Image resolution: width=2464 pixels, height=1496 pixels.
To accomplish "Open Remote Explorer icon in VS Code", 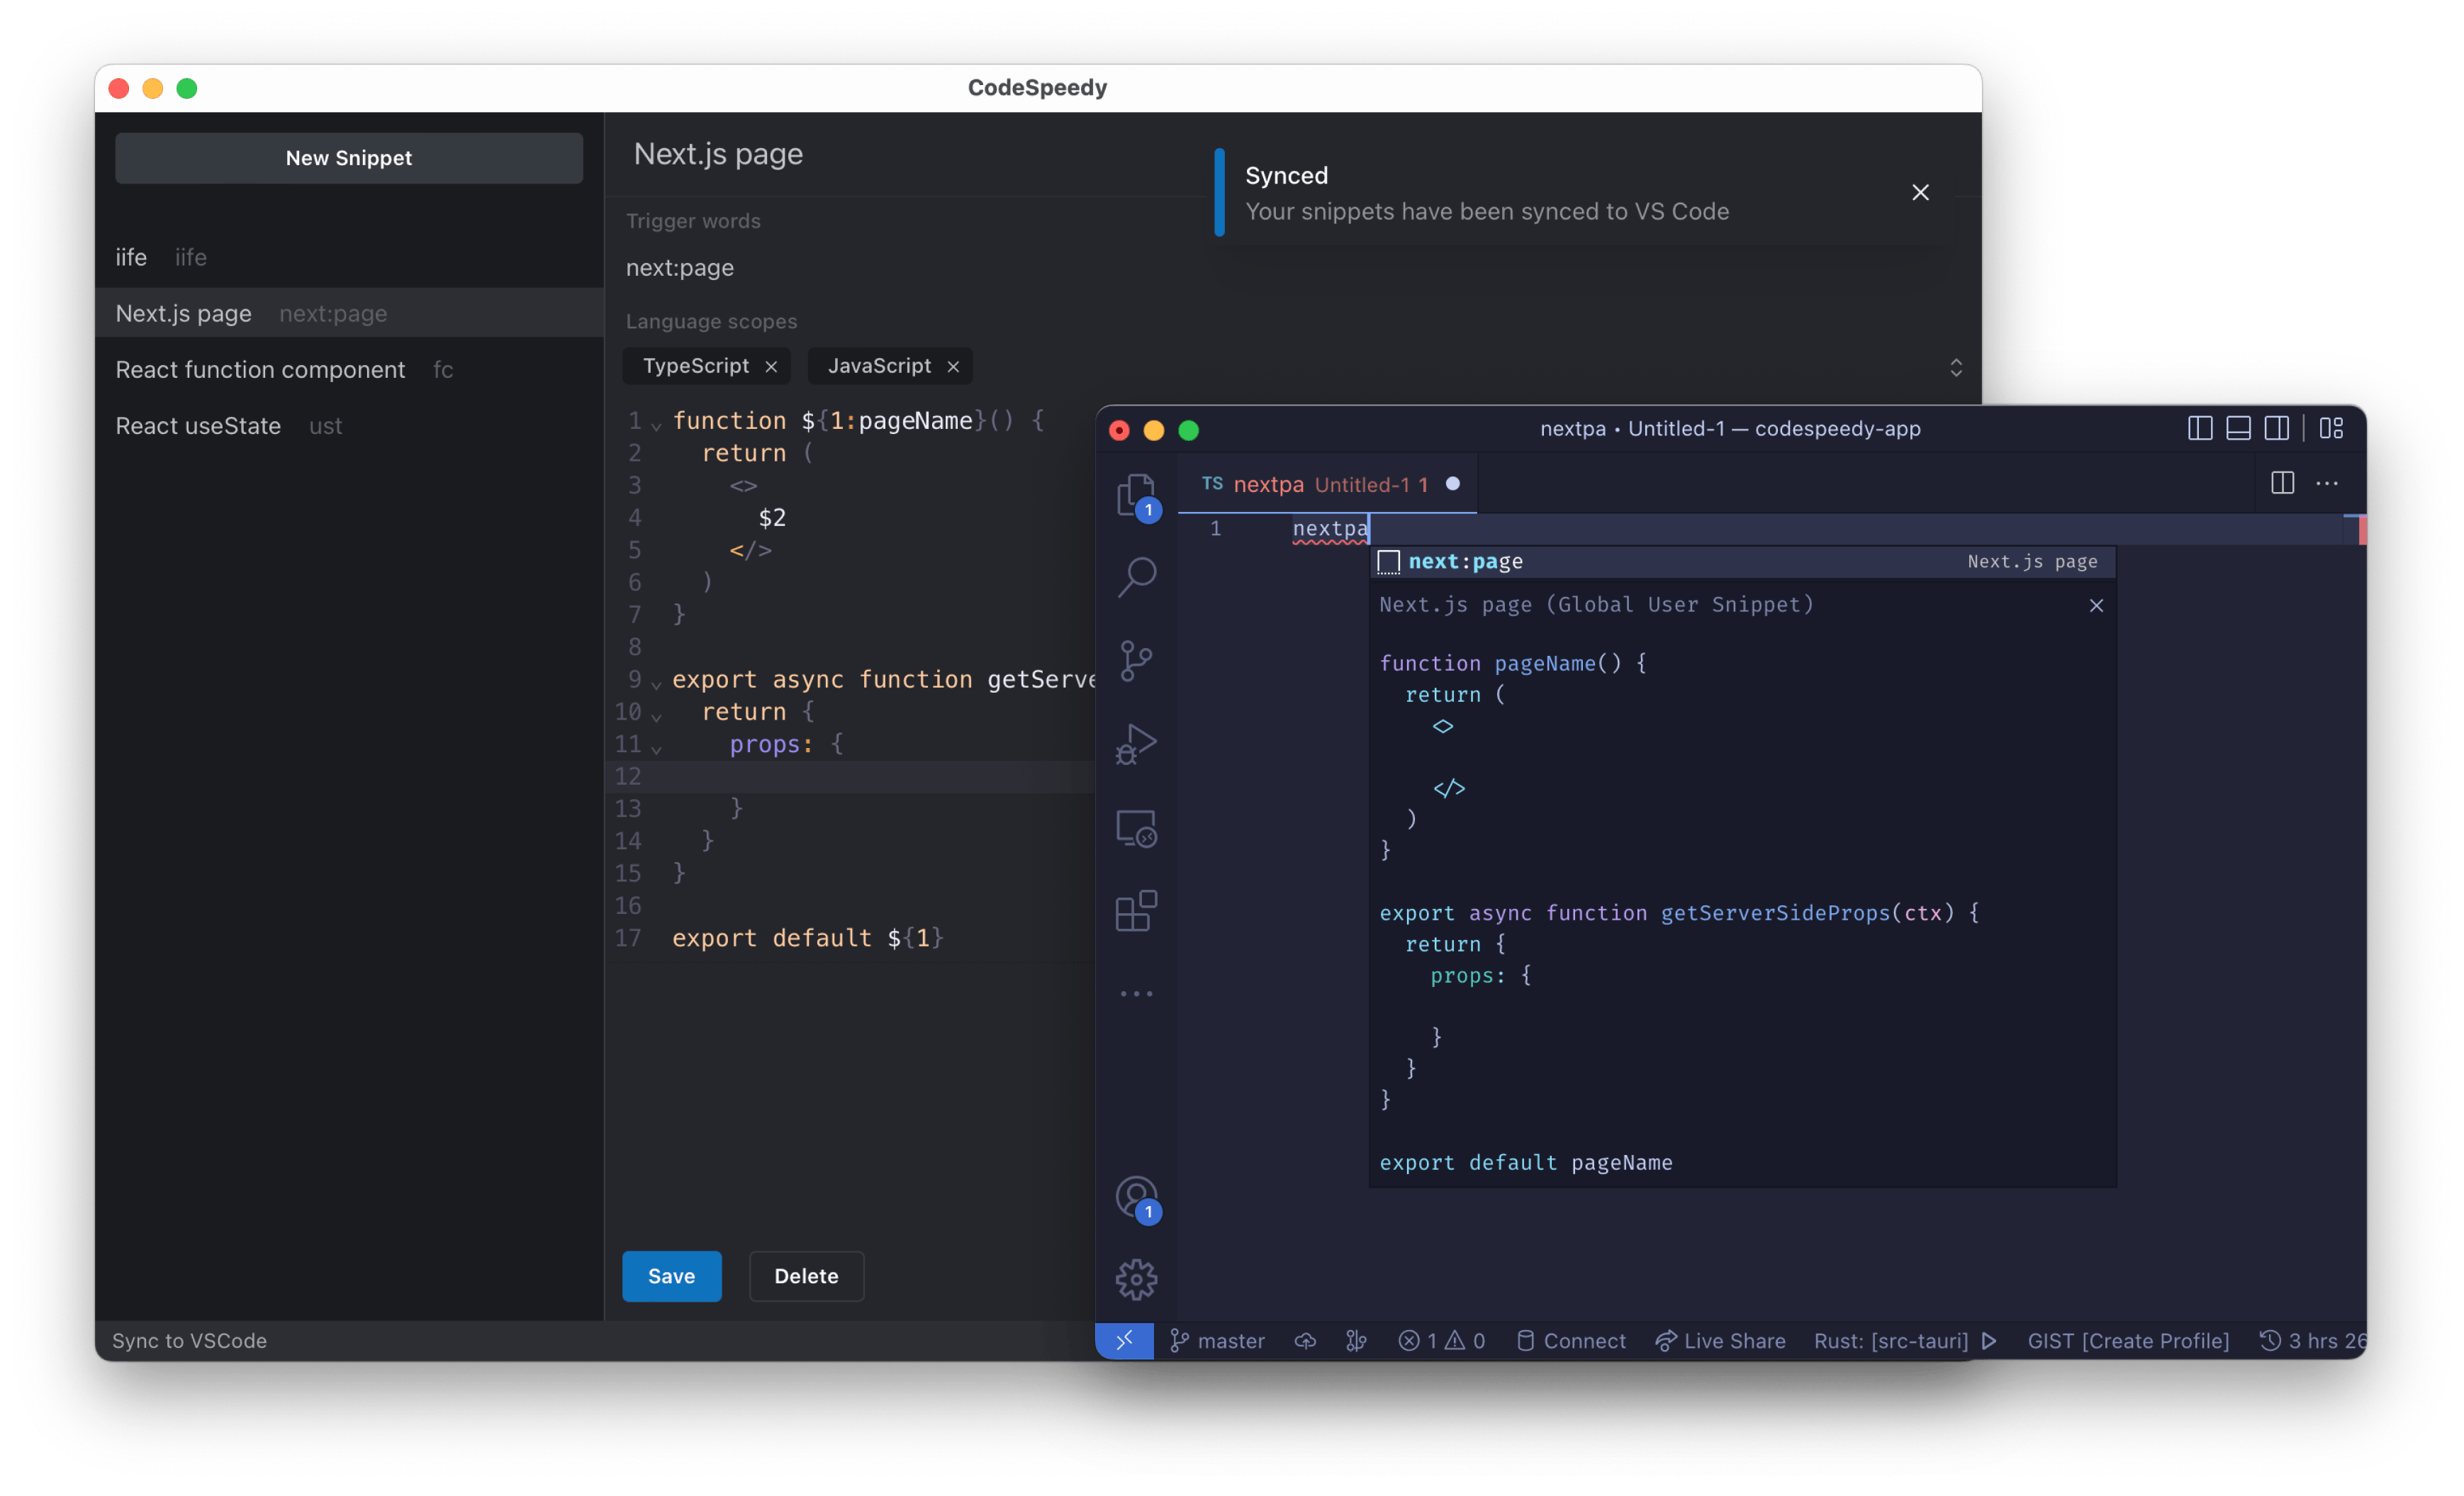I will [1137, 829].
